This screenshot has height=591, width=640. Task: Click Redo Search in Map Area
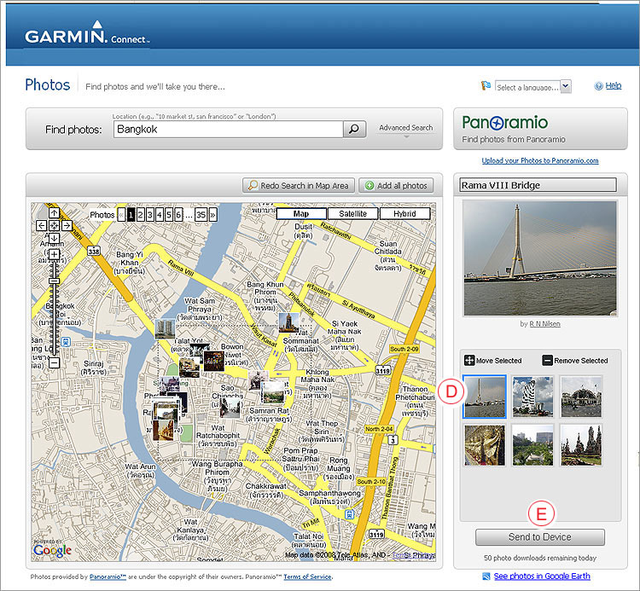click(298, 185)
